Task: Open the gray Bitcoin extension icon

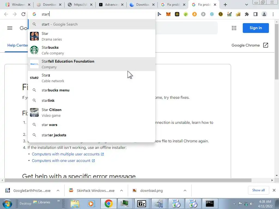Action: pyautogui.click(x=203, y=14)
